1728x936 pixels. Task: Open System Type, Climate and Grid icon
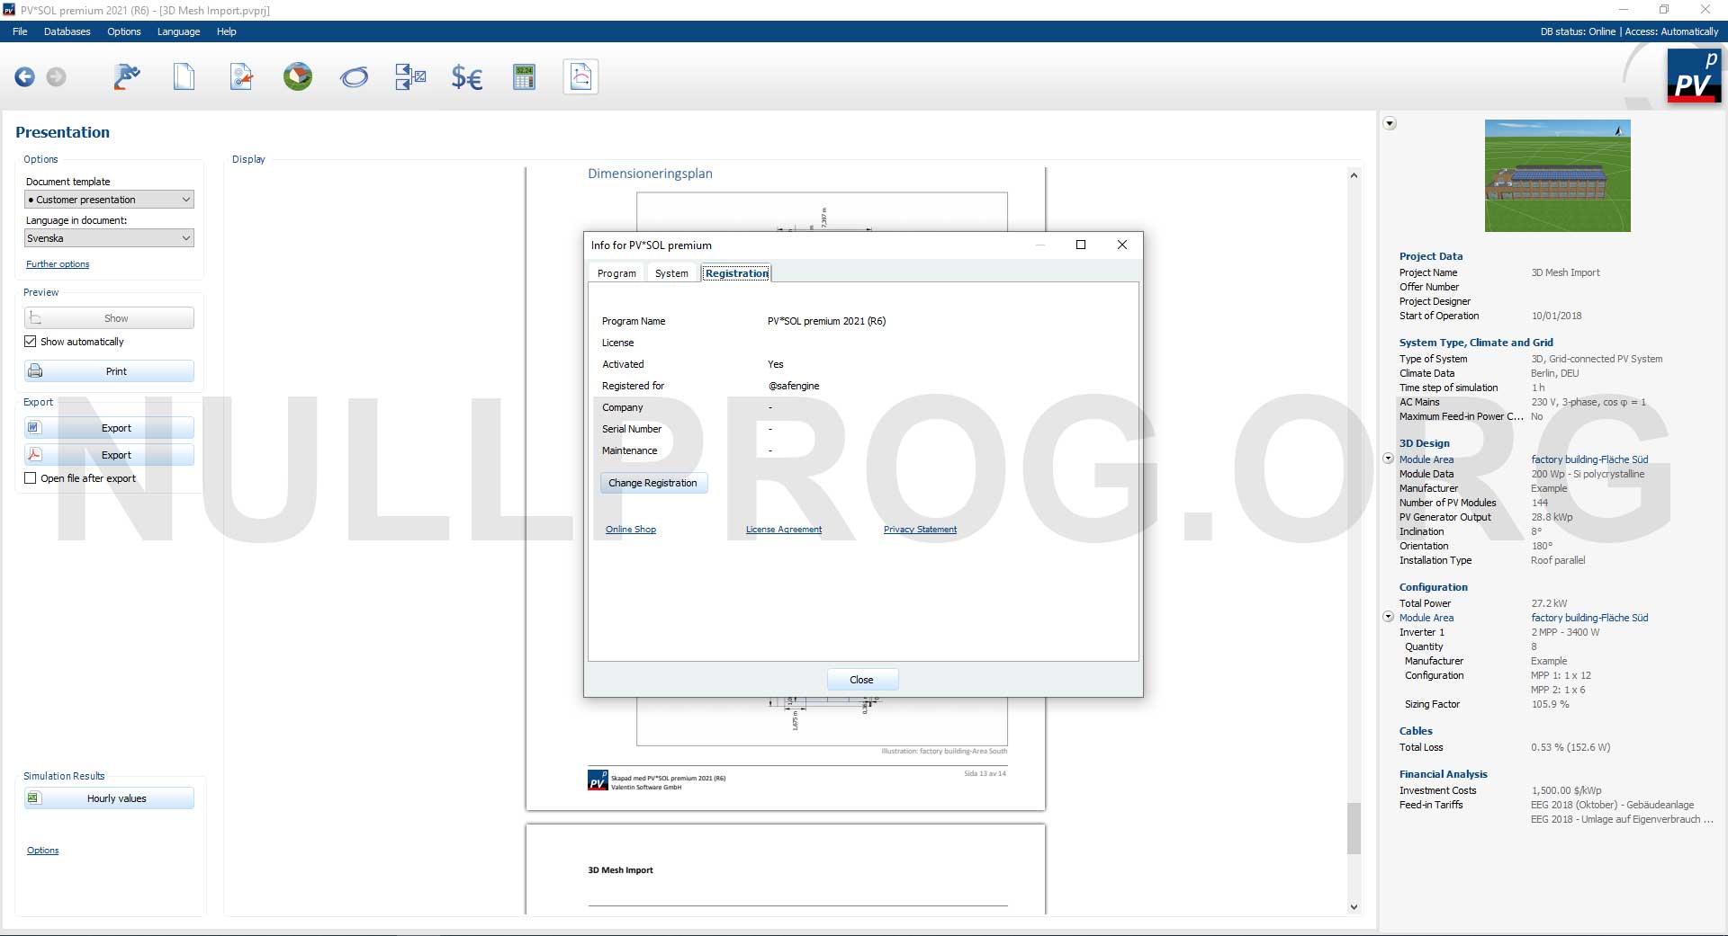(240, 76)
